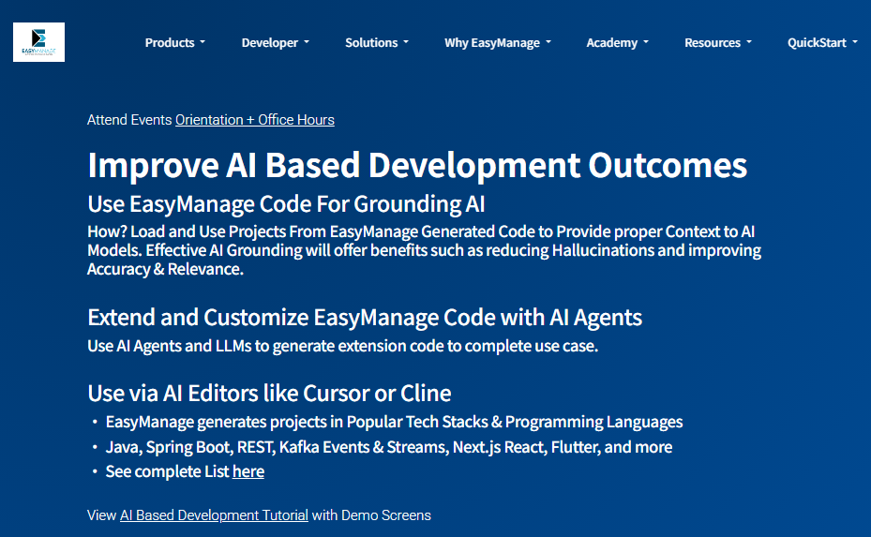
Task: Click 'Use EasyManage Code For Grounding AI' heading
Action: (x=286, y=203)
